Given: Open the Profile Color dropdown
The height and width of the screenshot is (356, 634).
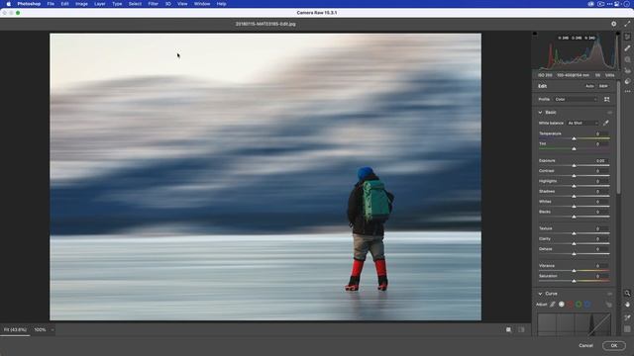Looking at the screenshot, I should (x=576, y=99).
